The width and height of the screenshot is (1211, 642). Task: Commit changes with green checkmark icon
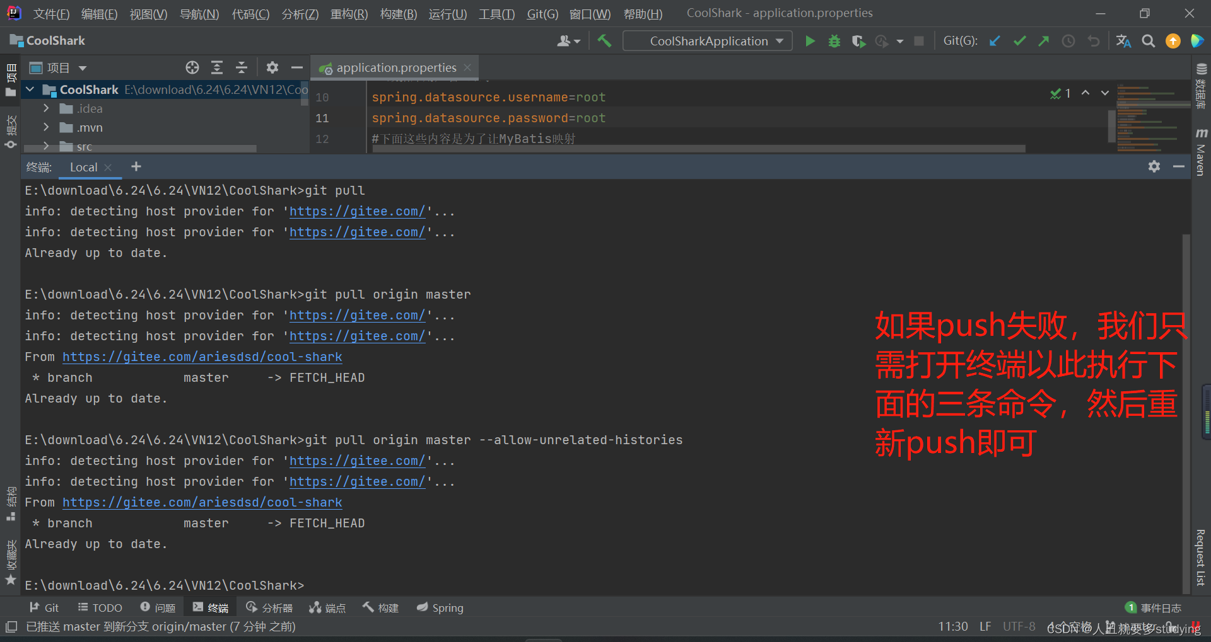coord(1019,41)
